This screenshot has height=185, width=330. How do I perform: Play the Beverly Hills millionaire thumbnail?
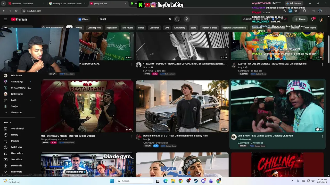point(182,106)
